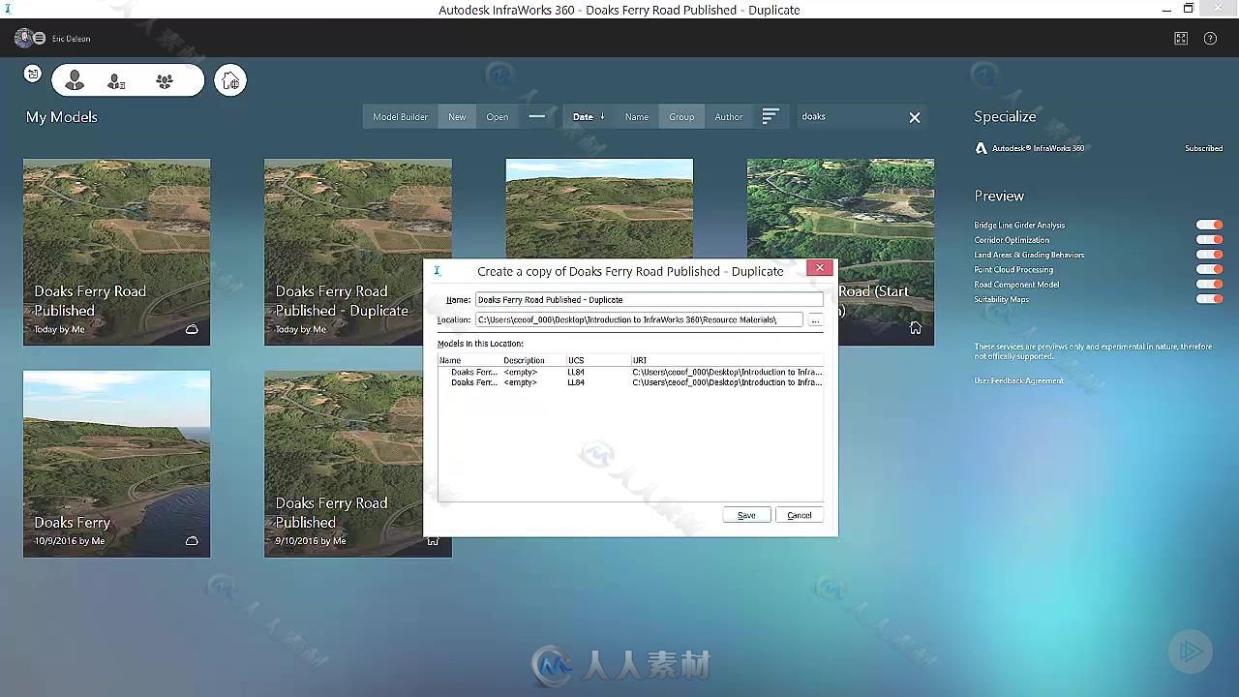Toggle full-screen view icon in top bar
The height and width of the screenshot is (697, 1239).
[x=1181, y=39]
